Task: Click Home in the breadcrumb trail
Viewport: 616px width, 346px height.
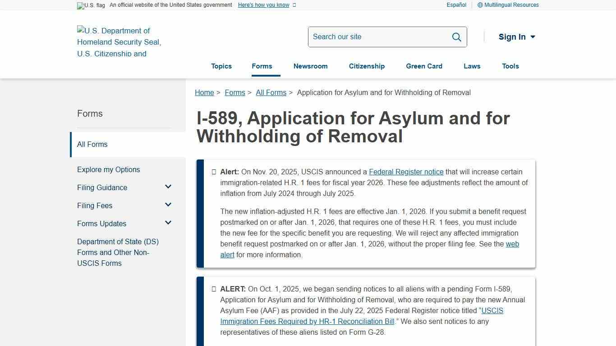Action: 204,92
